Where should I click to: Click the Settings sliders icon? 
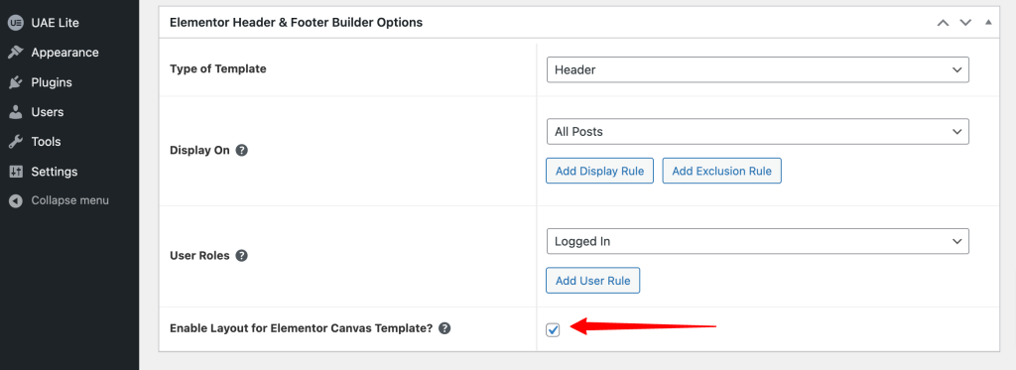(x=15, y=172)
